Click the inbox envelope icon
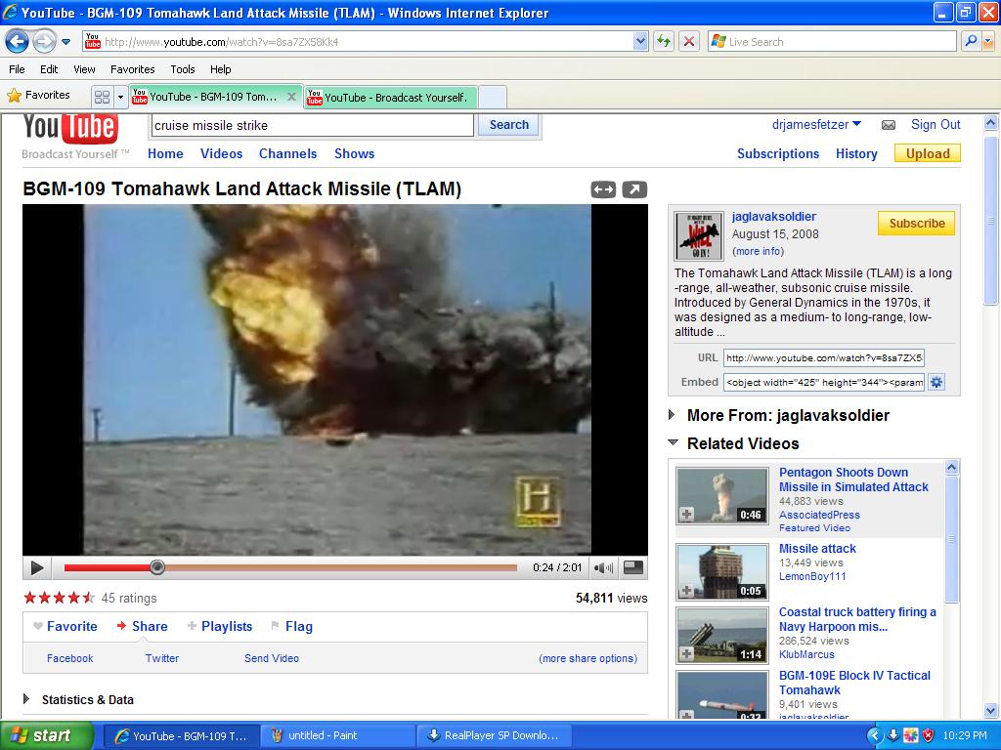 tap(888, 125)
